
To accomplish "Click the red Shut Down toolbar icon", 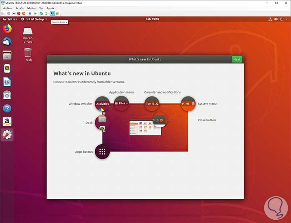I will (x=19, y=13).
